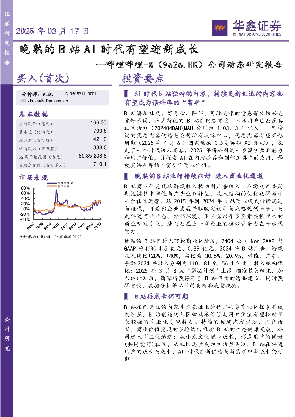Click the 基本数据 heading
This screenshot has height=417, width=295.
[33, 114]
